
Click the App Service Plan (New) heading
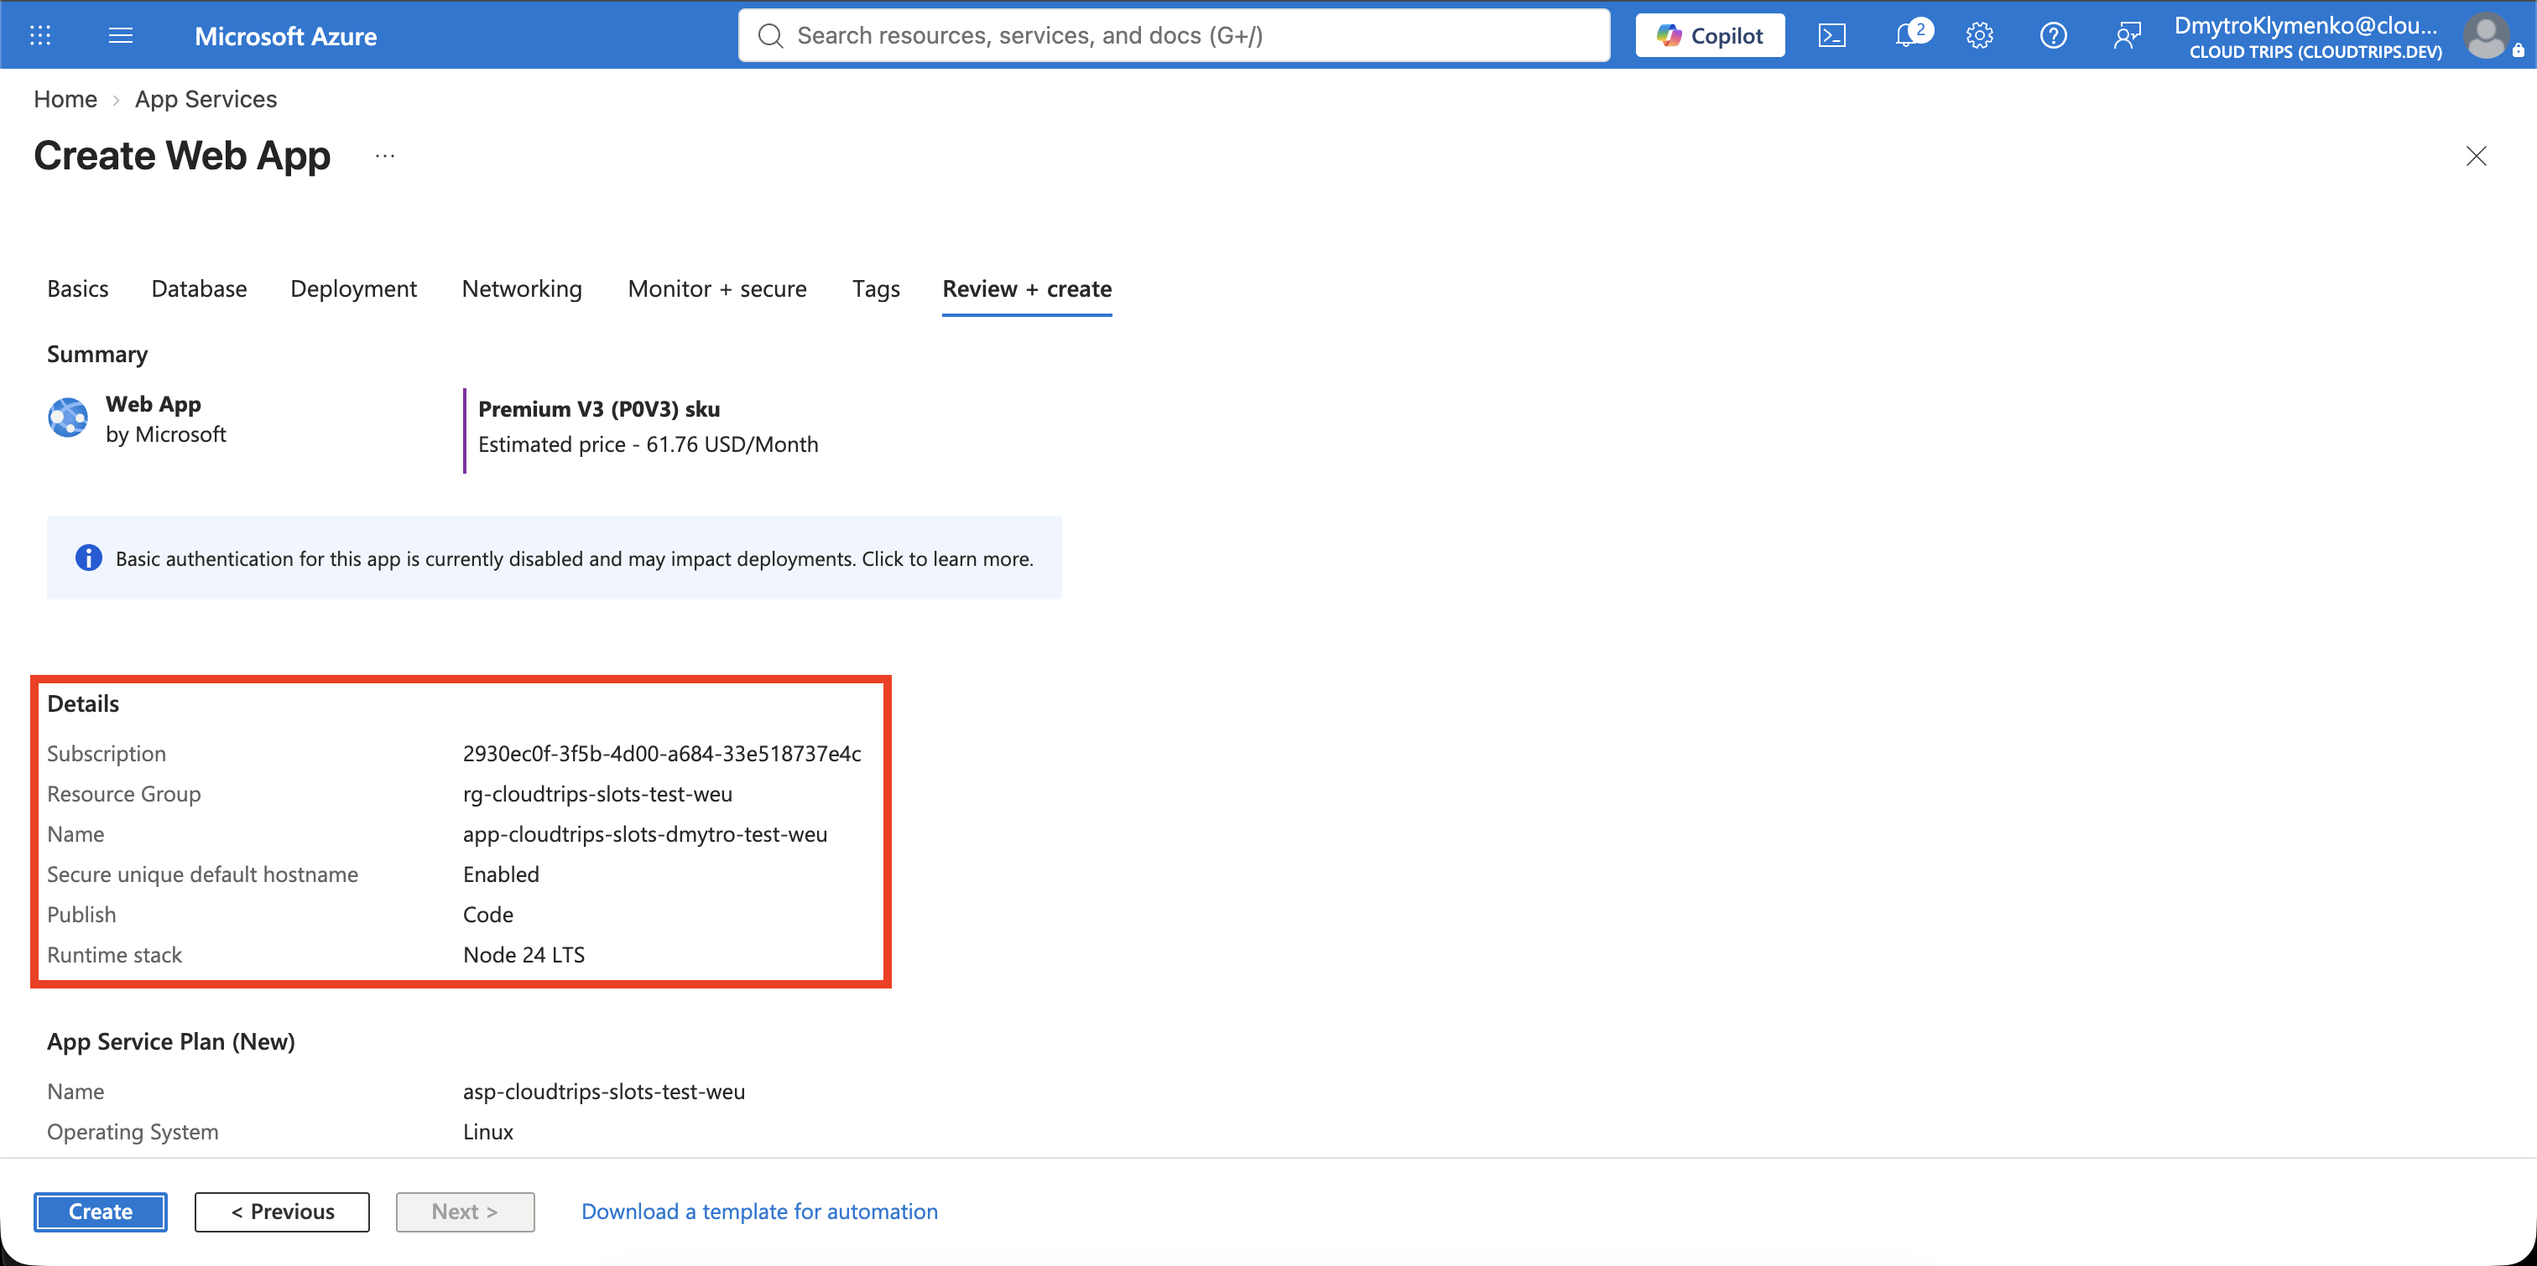(171, 1041)
